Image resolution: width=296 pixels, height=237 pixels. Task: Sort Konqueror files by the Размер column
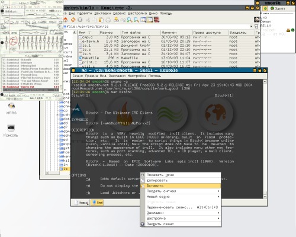point(110,33)
